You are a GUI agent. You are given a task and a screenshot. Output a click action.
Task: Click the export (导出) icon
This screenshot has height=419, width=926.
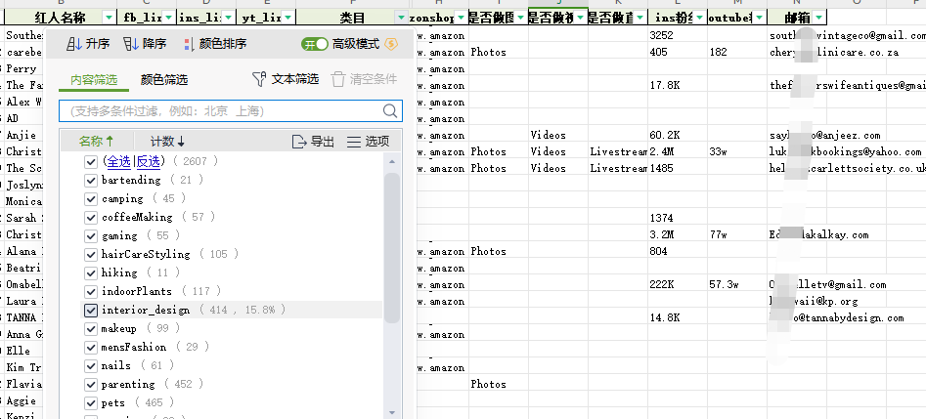point(300,142)
